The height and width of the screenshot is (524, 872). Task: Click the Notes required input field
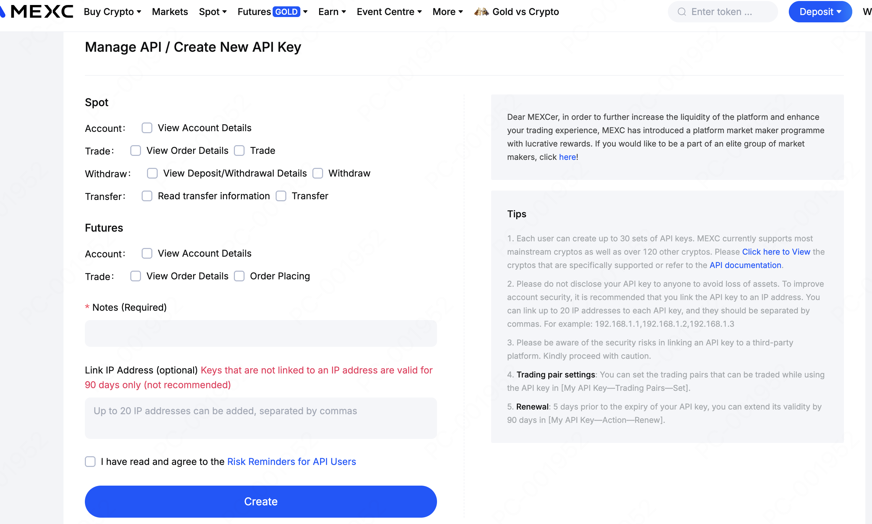pyautogui.click(x=261, y=333)
